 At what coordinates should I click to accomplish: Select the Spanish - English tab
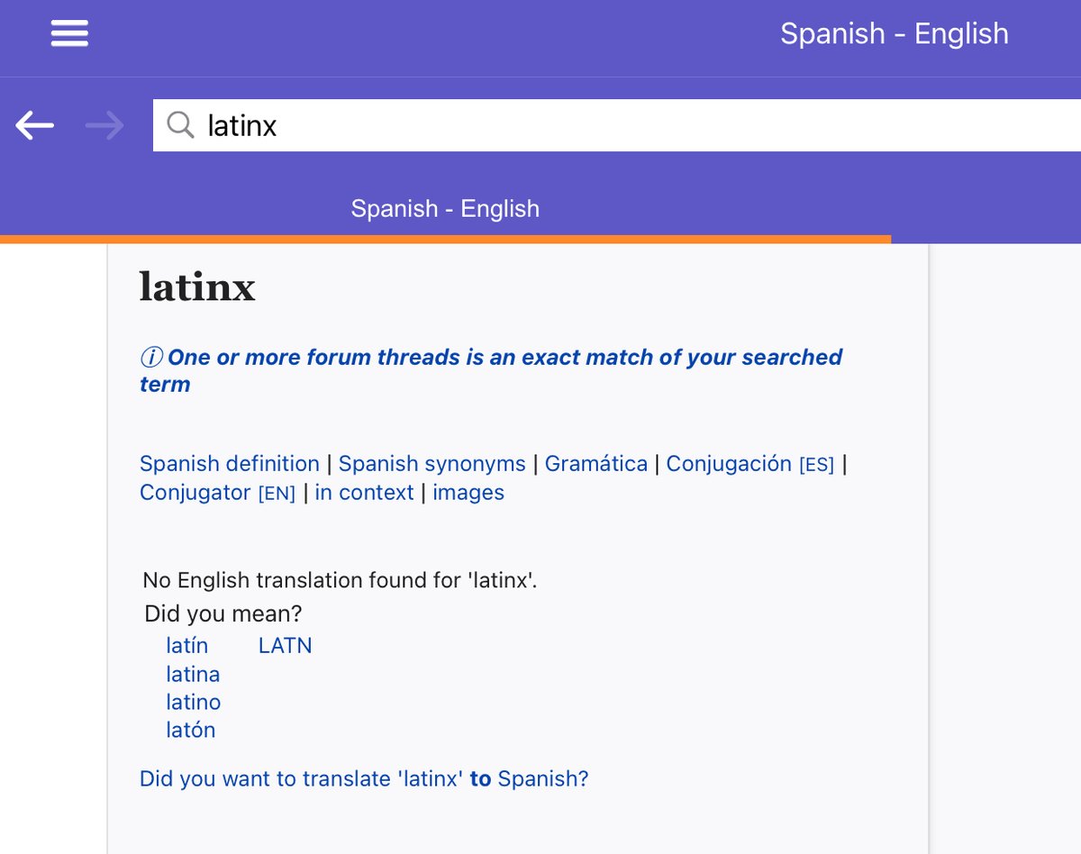pyautogui.click(x=445, y=209)
